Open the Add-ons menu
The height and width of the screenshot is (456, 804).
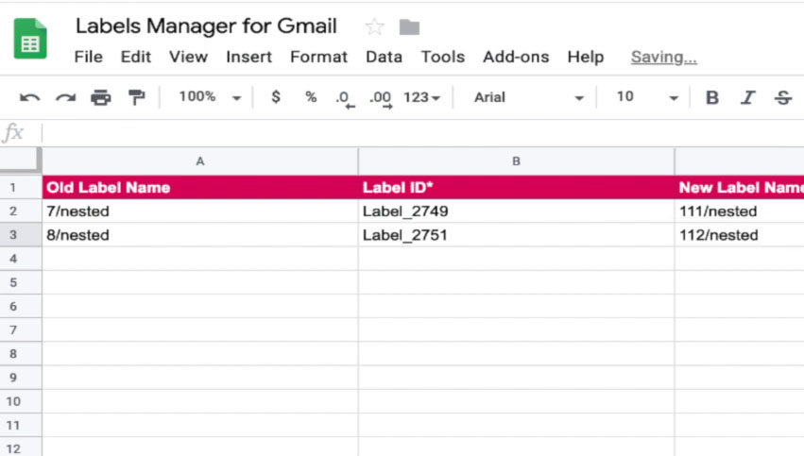point(516,57)
